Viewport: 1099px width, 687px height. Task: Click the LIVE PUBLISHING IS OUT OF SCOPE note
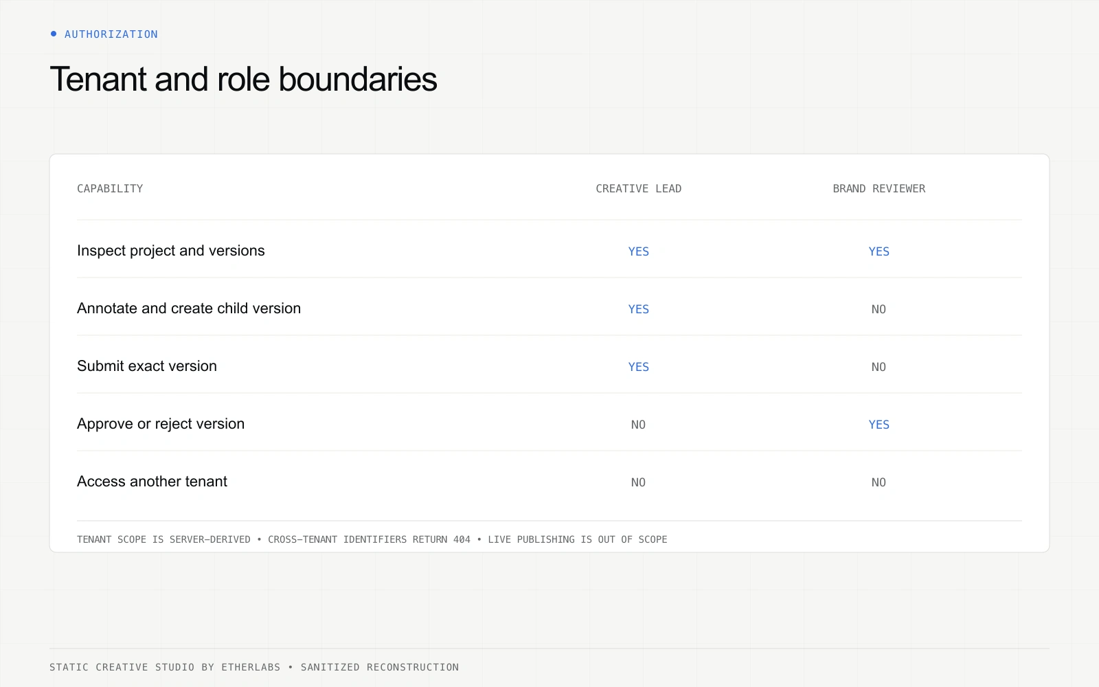[578, 539]
